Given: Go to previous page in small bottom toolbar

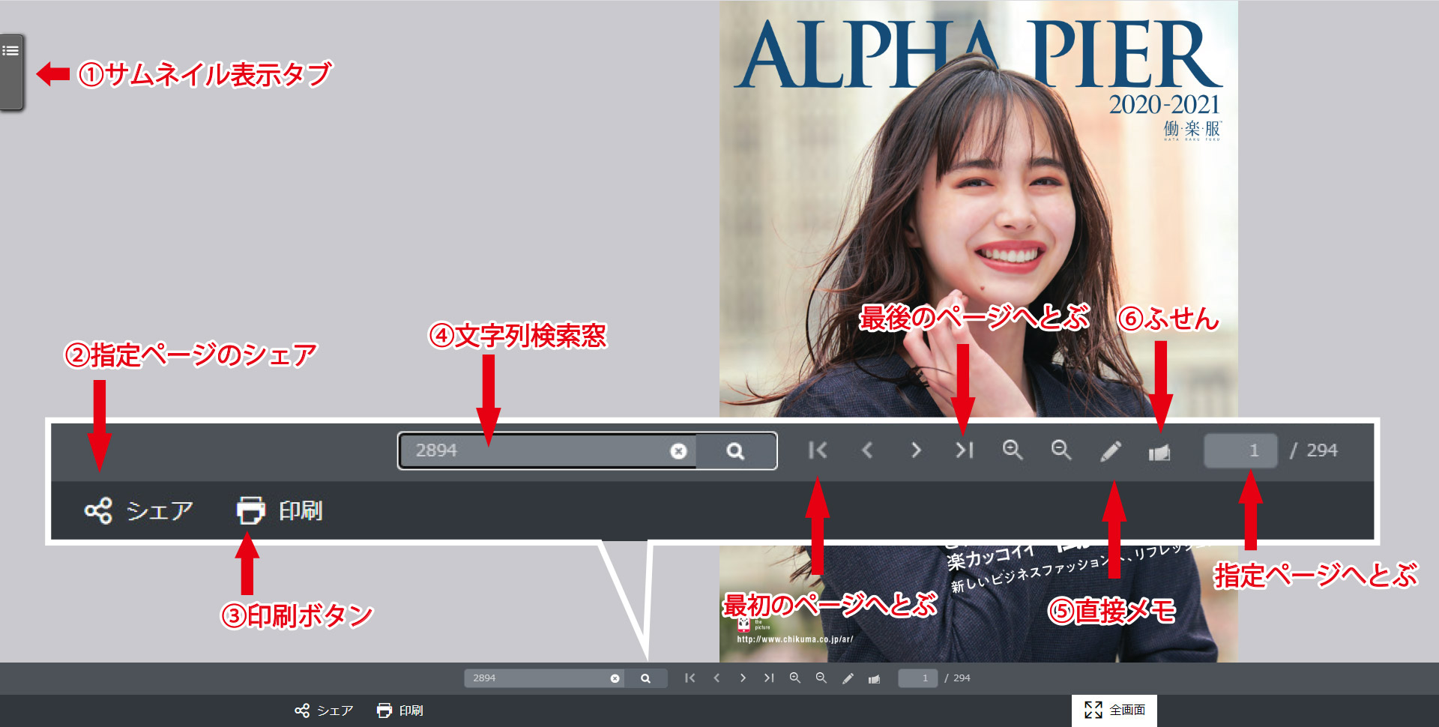Looking at the screenshot, I should click(717, 678).
